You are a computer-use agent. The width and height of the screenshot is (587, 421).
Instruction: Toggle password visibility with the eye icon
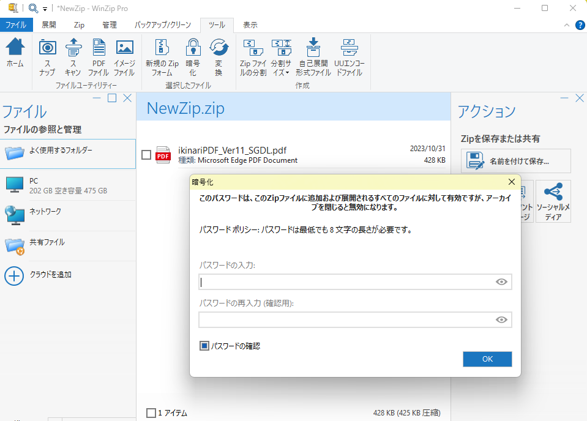[x=501, y=281]
